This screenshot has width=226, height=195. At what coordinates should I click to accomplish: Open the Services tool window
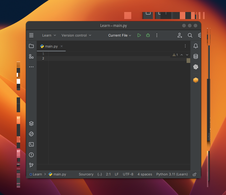pyautogui.click(x=31, y=123)
